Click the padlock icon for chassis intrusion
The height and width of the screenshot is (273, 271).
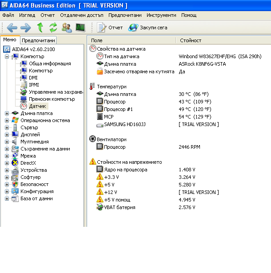click(100, 71)
